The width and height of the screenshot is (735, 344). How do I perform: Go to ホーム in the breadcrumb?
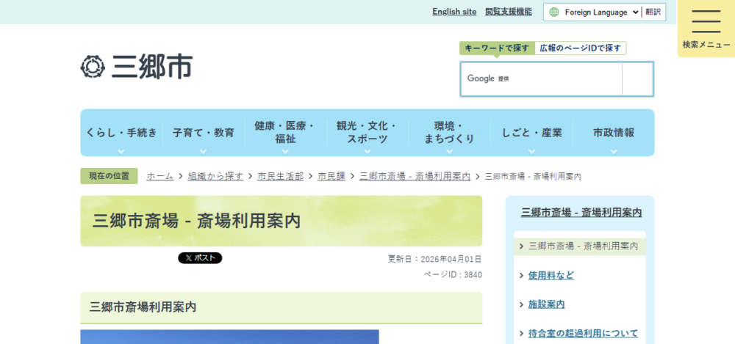(x=159, y=177)
